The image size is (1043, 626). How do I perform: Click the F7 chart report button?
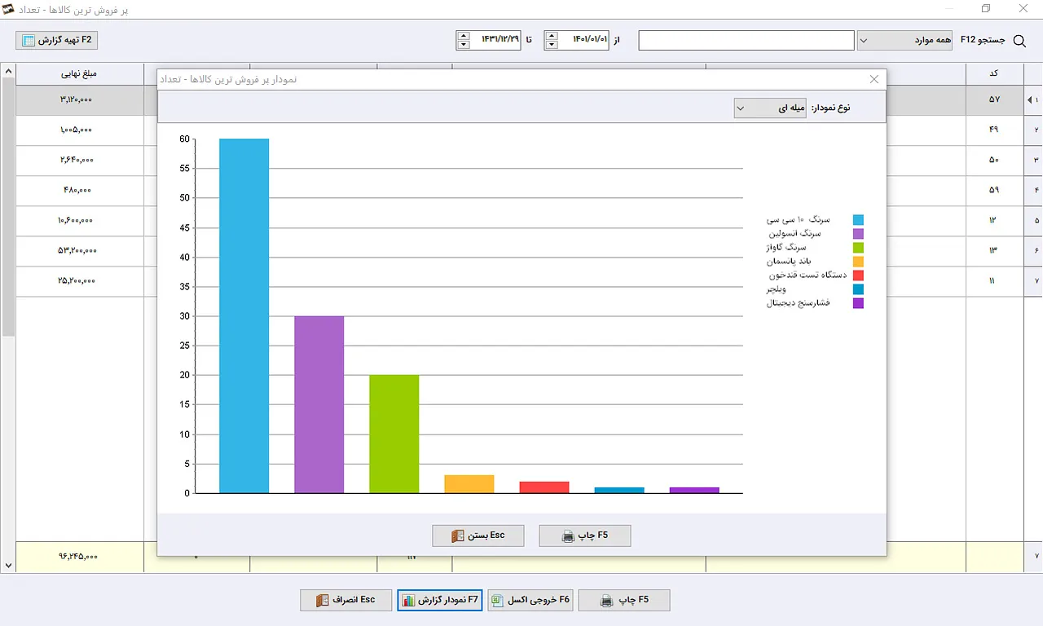[440, 600]
